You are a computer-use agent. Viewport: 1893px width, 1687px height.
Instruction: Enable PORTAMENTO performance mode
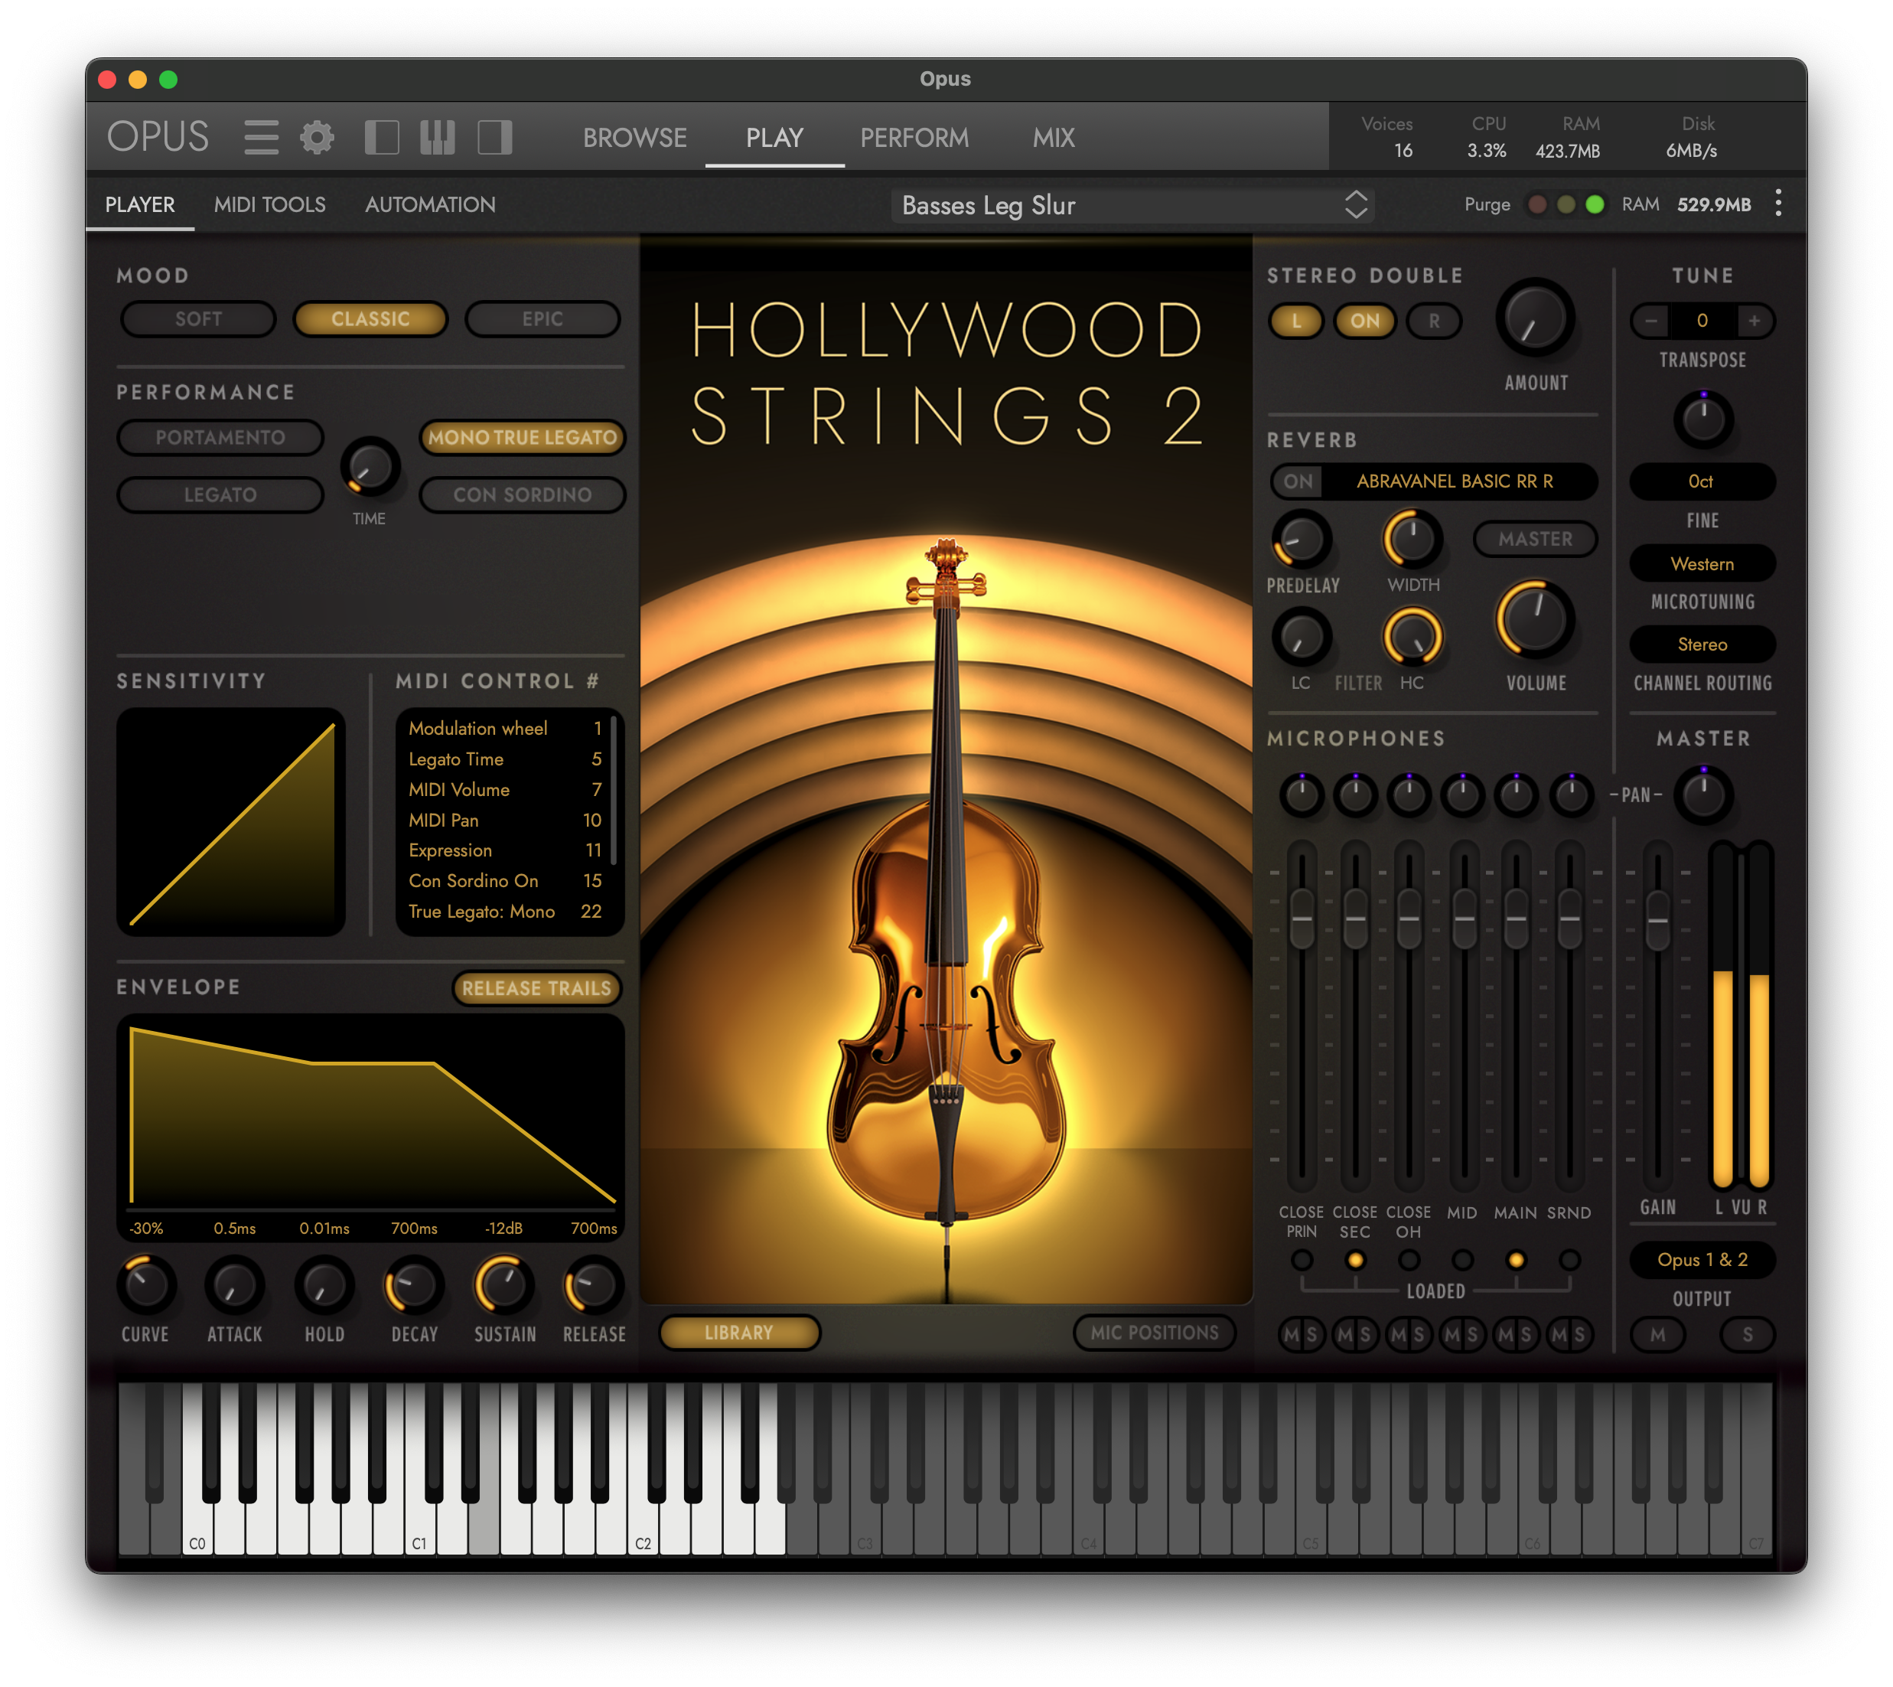[220, 438]
